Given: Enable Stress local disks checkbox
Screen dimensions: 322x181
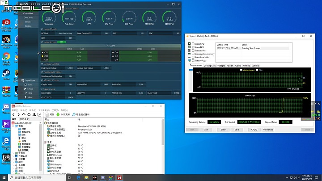Looking at the screenshot, I should [193, 57].
